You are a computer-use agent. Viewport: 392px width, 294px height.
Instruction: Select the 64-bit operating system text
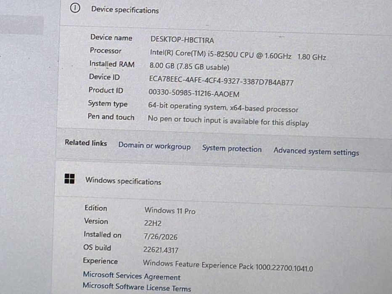pyautogui.click(x=223, y=108)
